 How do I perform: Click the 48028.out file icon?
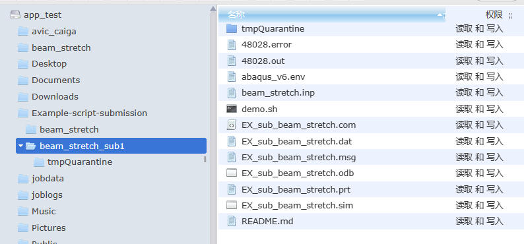click(x=232, y=61)
